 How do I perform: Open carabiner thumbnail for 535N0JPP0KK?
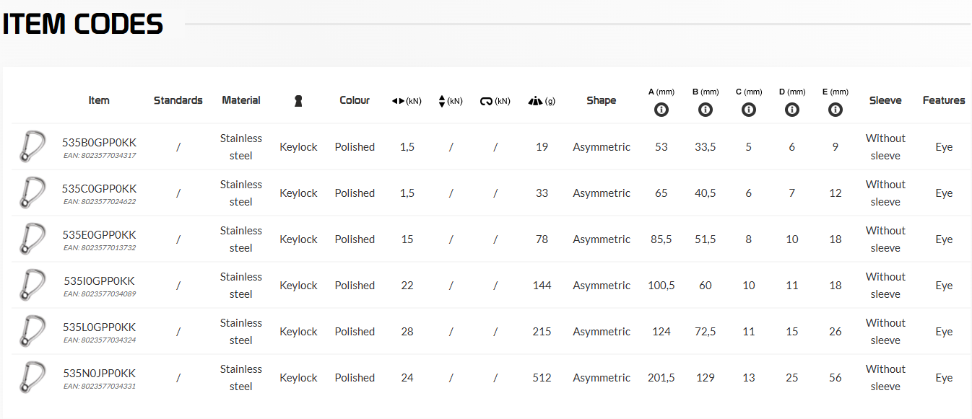tap(32, 377)
